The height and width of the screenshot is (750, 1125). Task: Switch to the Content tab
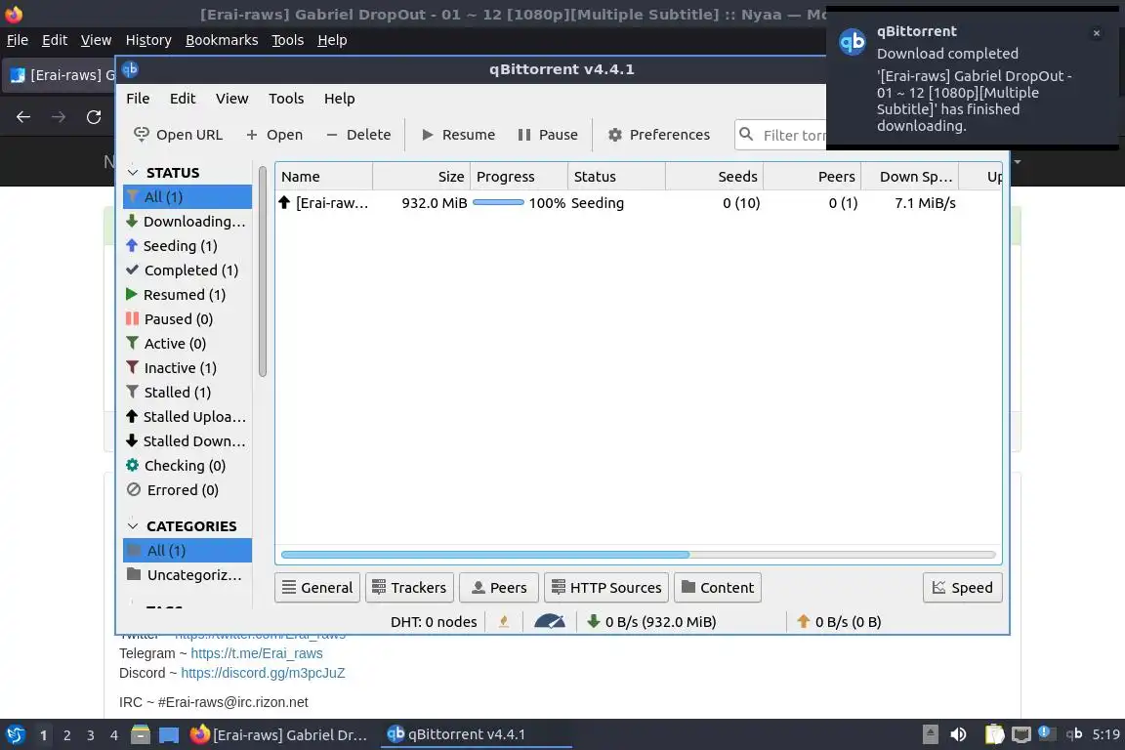pos(718,587)
